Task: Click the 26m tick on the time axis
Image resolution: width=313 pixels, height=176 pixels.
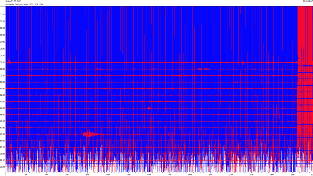Action: (272, 175)
